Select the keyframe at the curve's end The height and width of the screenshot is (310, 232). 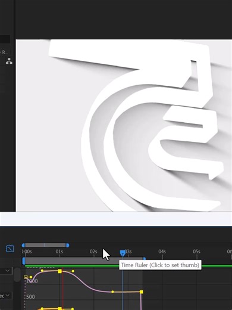tap(142, 292)
